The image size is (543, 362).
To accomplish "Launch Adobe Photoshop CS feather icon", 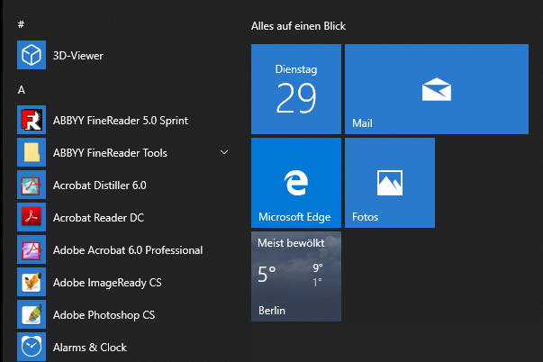I will click(x=32, y=314).
